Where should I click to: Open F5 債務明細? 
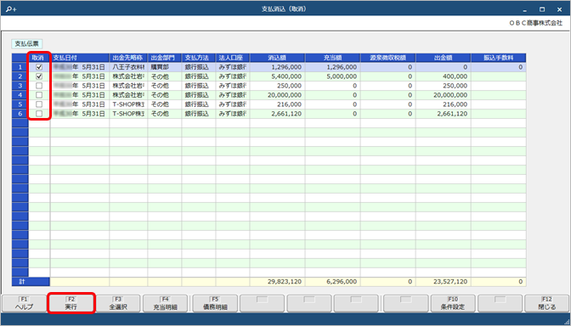coord(215,303)
